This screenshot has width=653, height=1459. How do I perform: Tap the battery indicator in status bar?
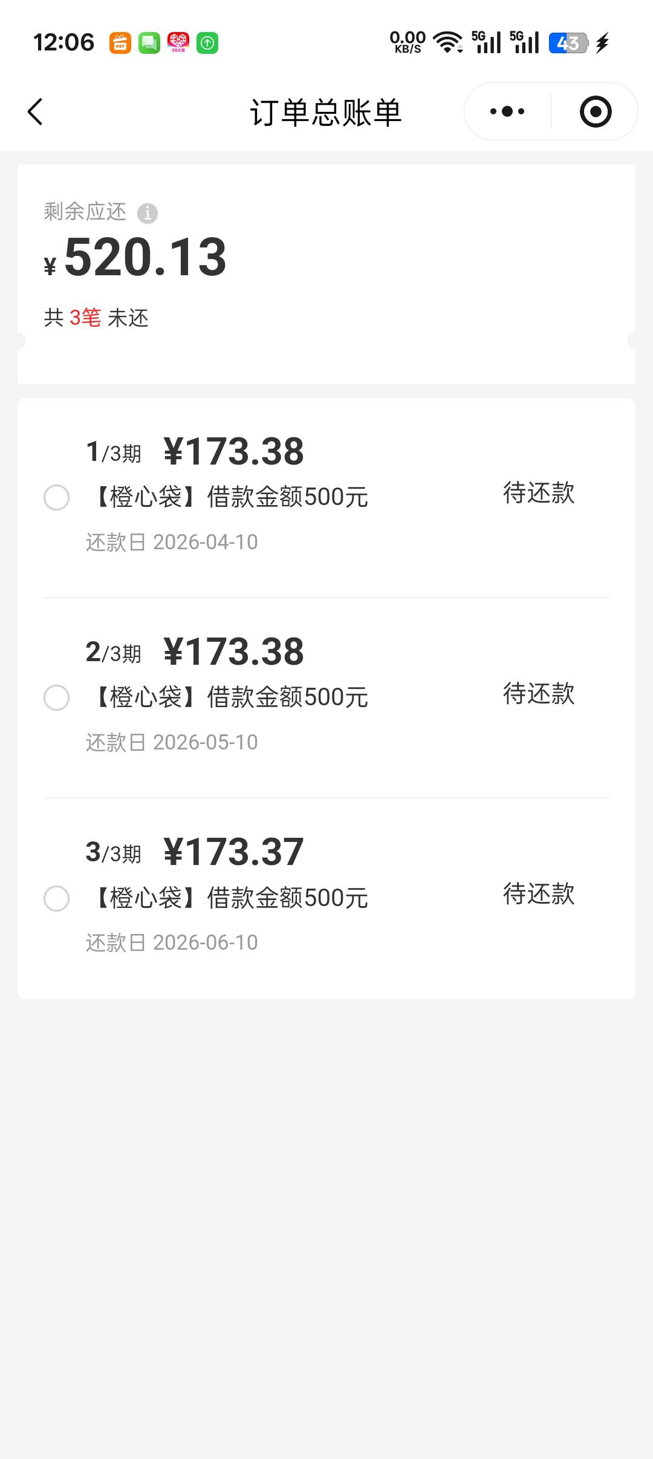pos(568,43)
